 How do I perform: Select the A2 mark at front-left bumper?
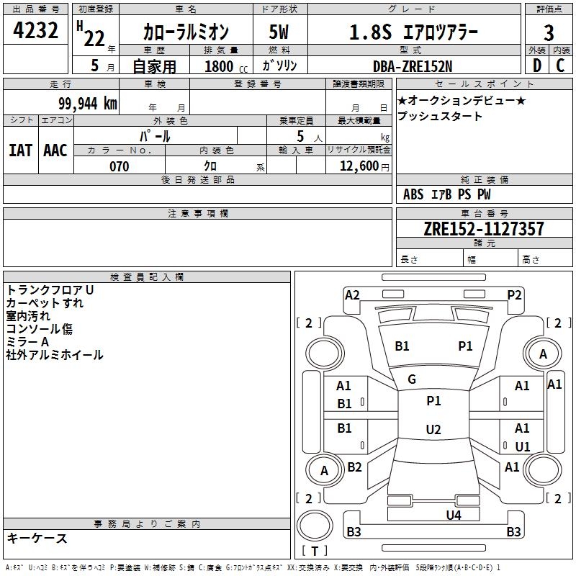click(x=352, y=295)
